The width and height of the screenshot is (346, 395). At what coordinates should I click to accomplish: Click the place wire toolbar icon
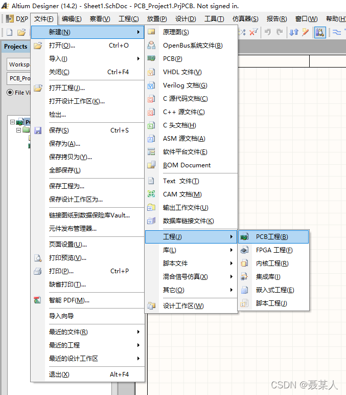[x=337, y=32]
